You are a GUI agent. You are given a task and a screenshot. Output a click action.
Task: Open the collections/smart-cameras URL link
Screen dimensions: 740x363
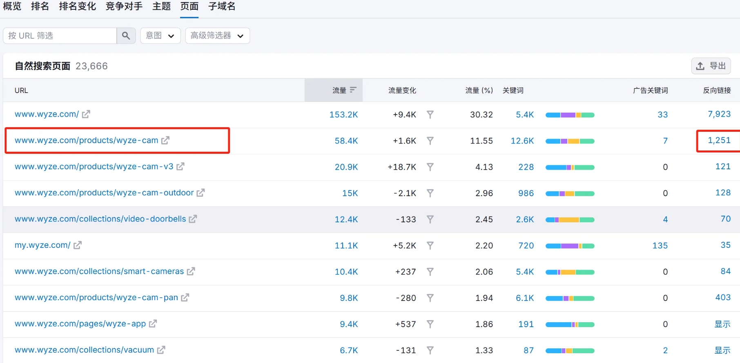pyautogui.click(x=99, y=271)
